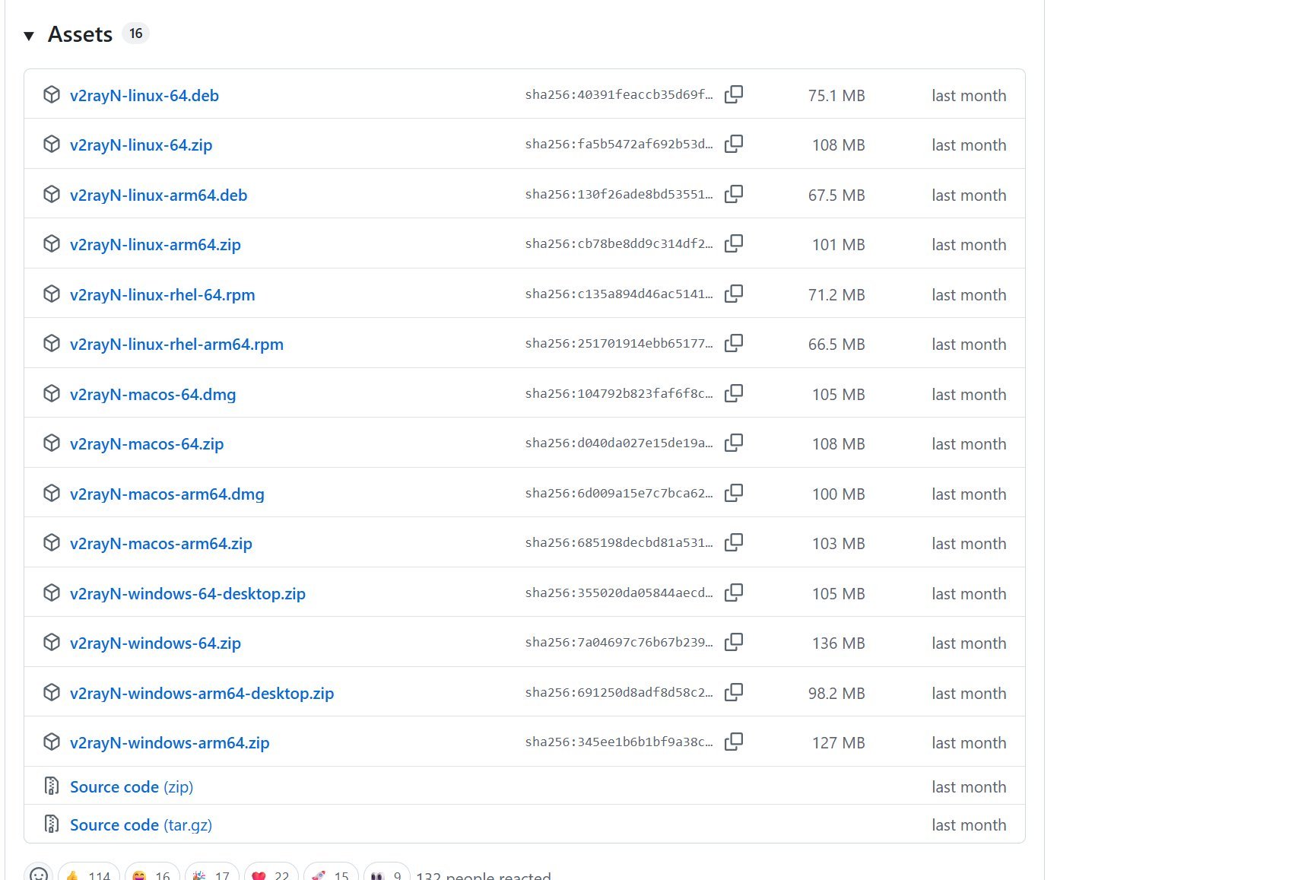Download v2rayN-windows-arm64.zip
This screenshot has height=880, width=1314.
click(170, 743)
